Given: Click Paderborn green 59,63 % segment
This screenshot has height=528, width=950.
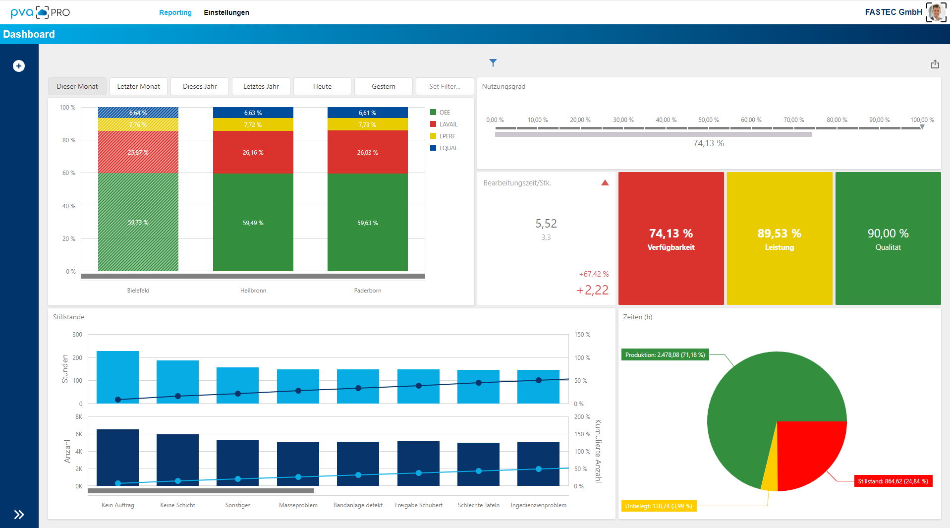Looking at the screenshot, I should pos(368,222).
